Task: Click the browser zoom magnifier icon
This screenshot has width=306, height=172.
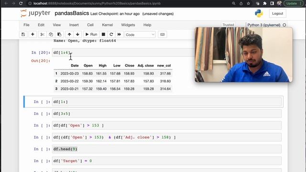Action: 234,3
